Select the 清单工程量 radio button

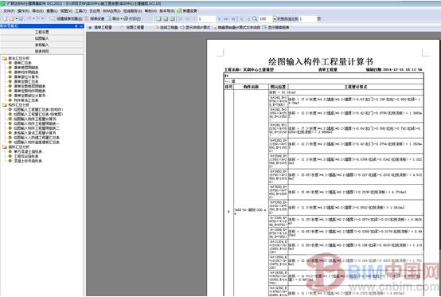click(90, 28)
